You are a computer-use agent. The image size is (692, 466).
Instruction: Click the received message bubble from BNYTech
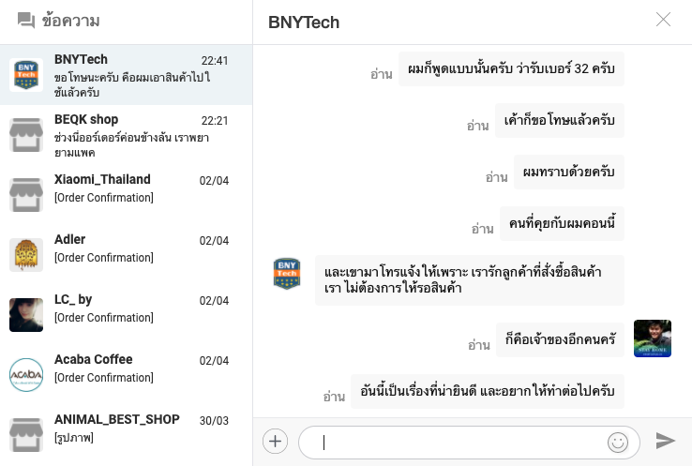coord(469,279)
